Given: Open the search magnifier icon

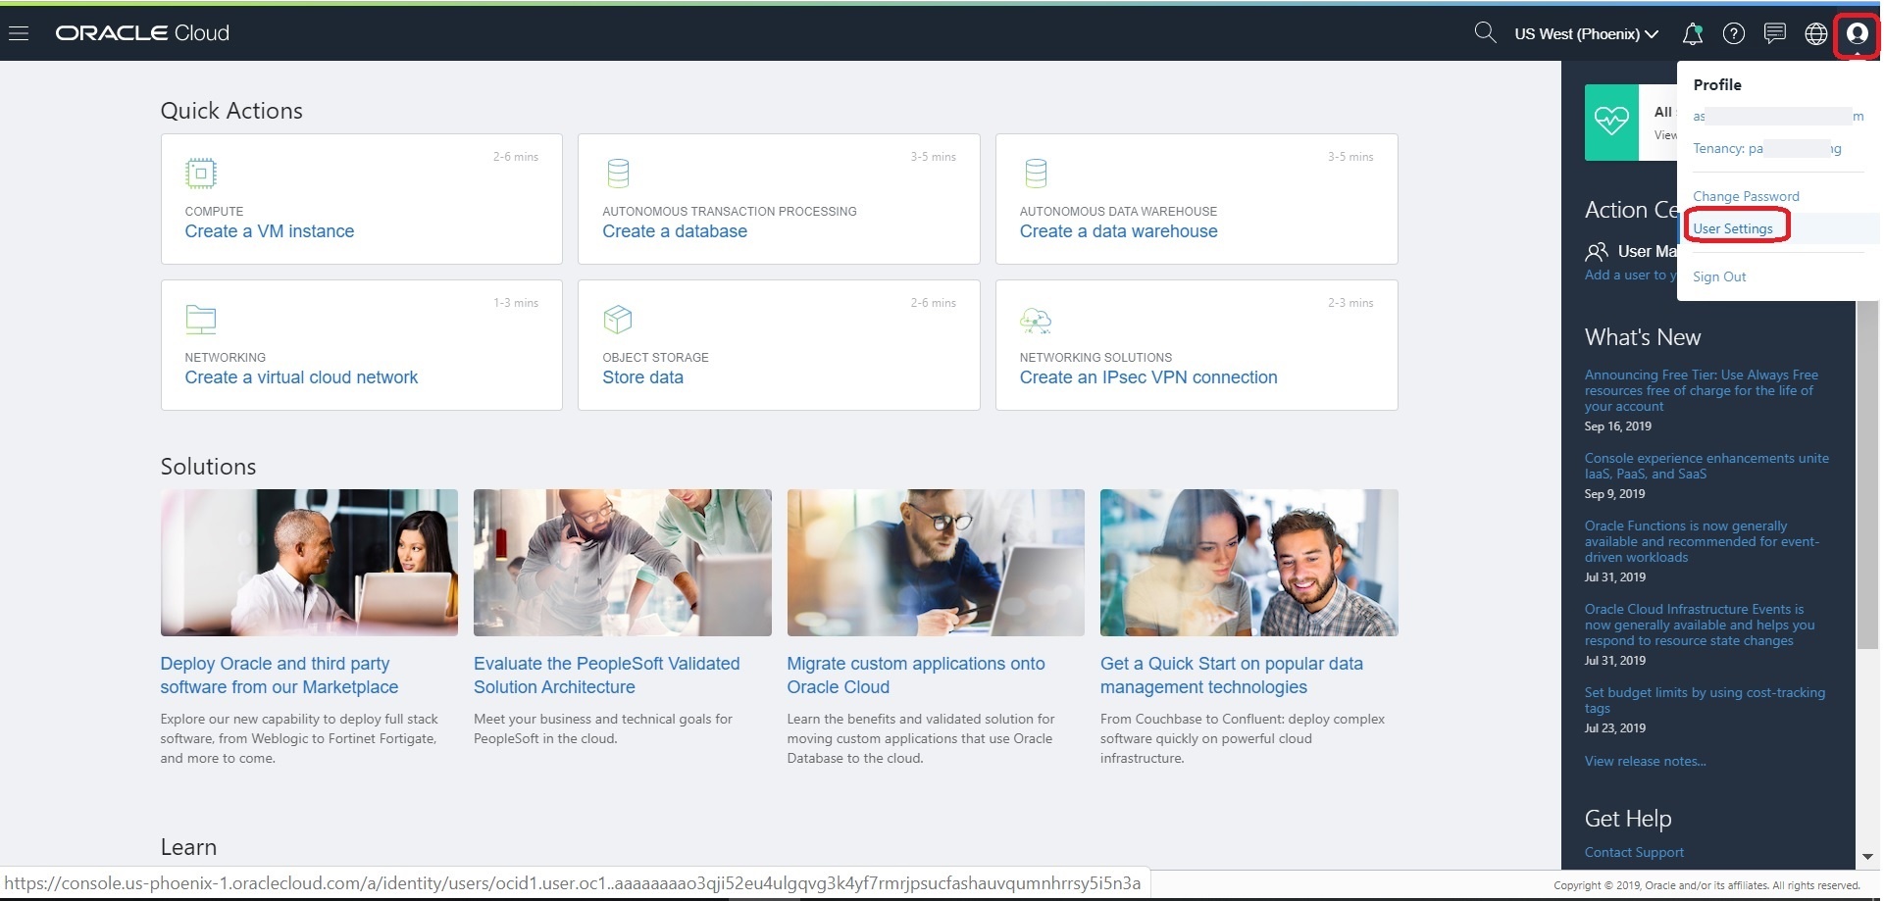Looking at the screenshot, I should [1485, 33].
